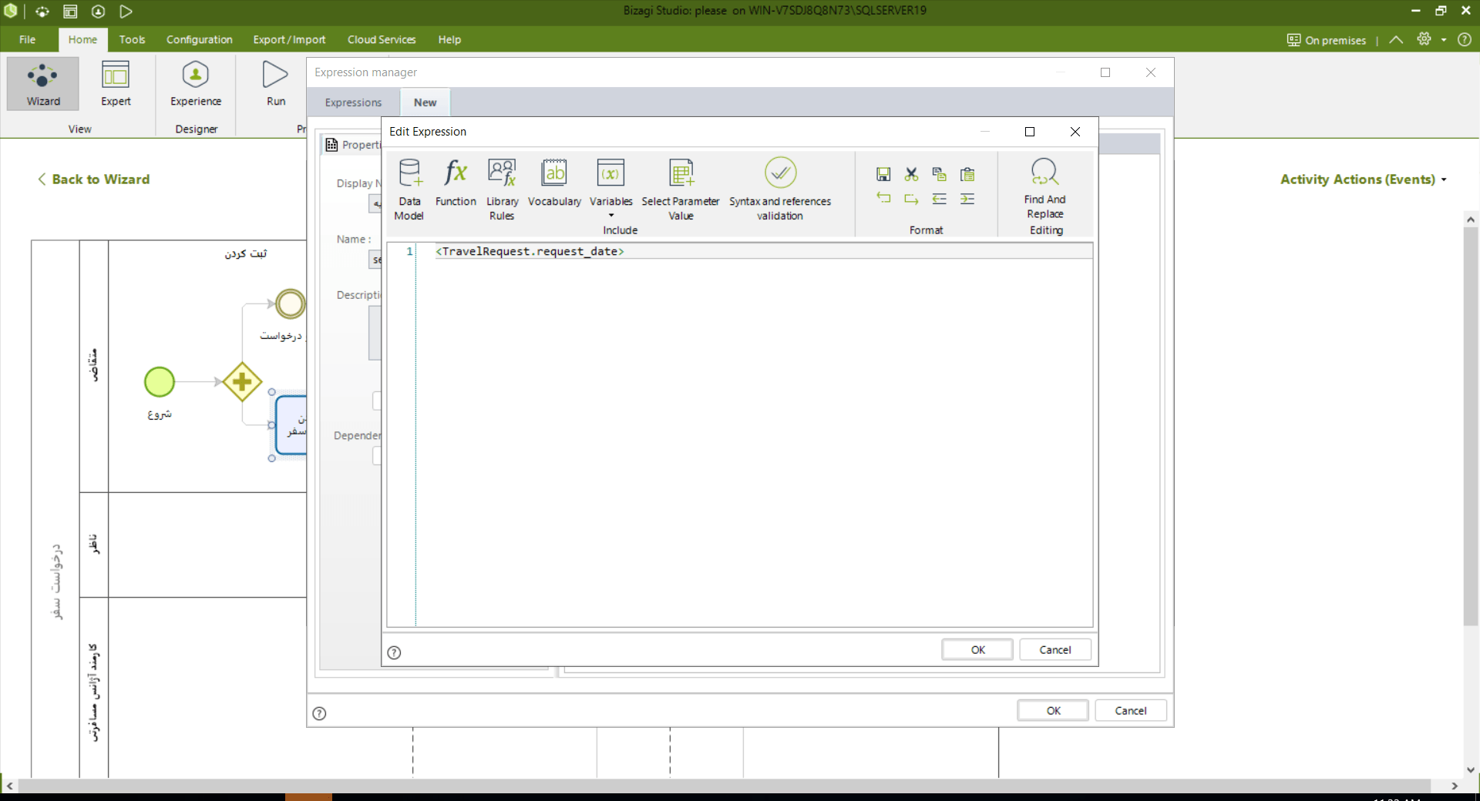Click quick-access Expert icon in title bar
The width and height of the screenshot is (1480, 801).
(x=70, y=11)
